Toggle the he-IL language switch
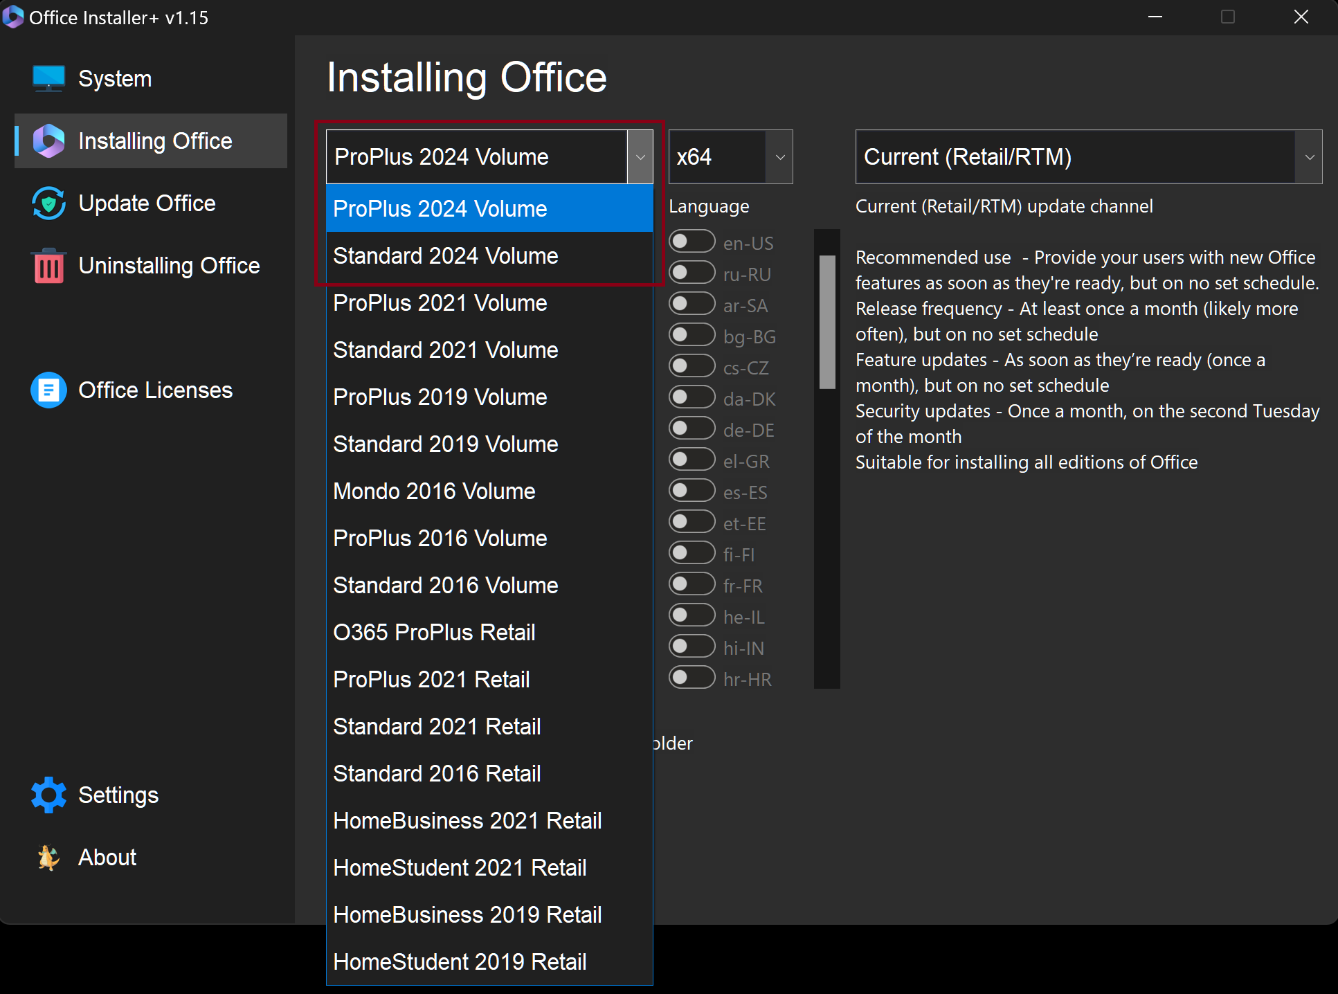Screen dimensions: 1338x994 point(691,615)
